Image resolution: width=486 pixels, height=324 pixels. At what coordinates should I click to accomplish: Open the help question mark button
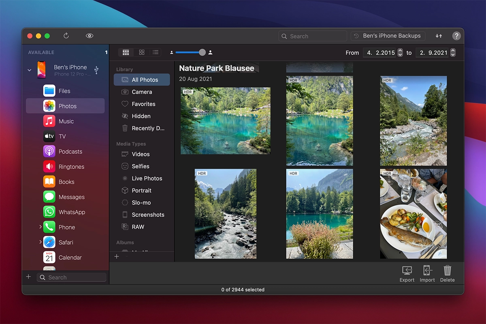pyautogui.click(x=456, y=36)
